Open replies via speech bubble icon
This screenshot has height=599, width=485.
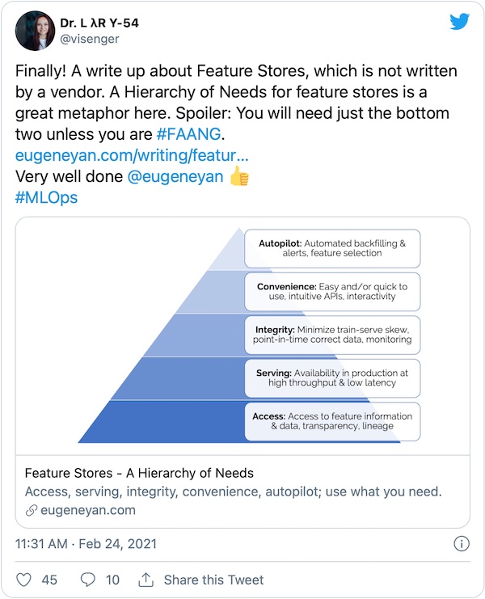(x=89, y=580)
